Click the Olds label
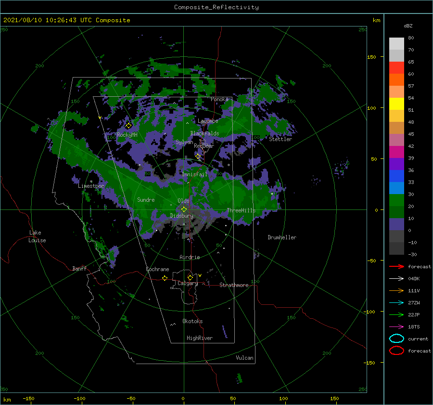Image resolution: width=433 pixels, height=405 pixels. click(x=183, y=201)
